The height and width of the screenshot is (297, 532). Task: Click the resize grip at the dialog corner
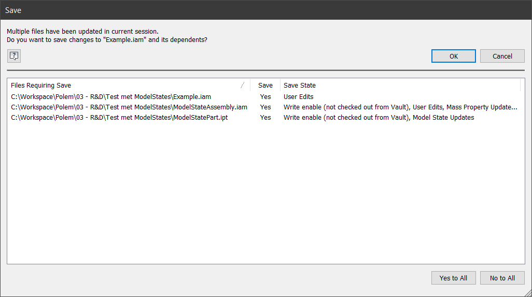tap(528, 293)
